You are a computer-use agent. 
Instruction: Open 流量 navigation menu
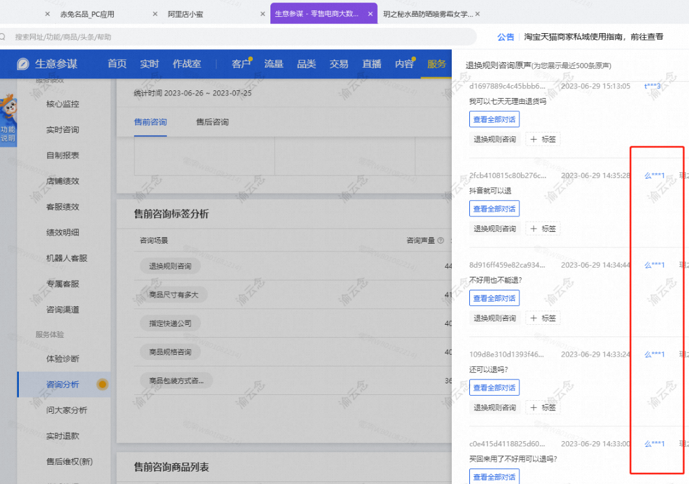(274, 64)
